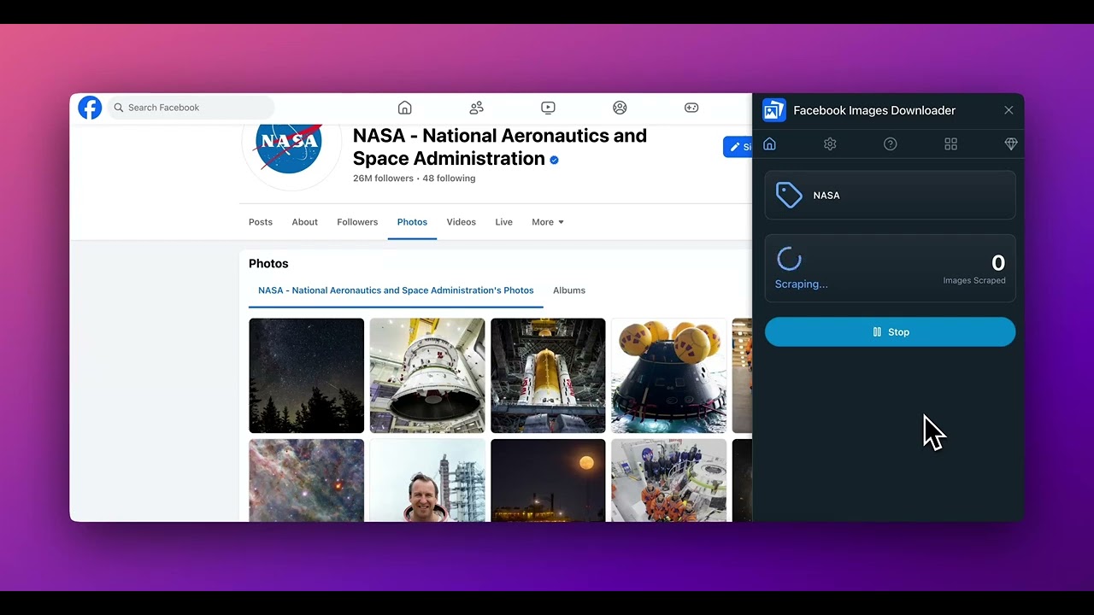Select the NASA's Photos sub-tab

396,290
